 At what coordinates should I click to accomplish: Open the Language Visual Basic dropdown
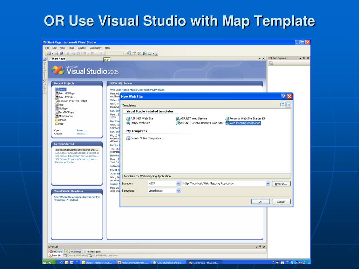[178, 191]
